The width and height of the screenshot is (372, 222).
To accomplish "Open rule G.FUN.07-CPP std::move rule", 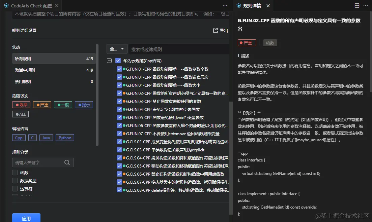I will pos(173,134).
